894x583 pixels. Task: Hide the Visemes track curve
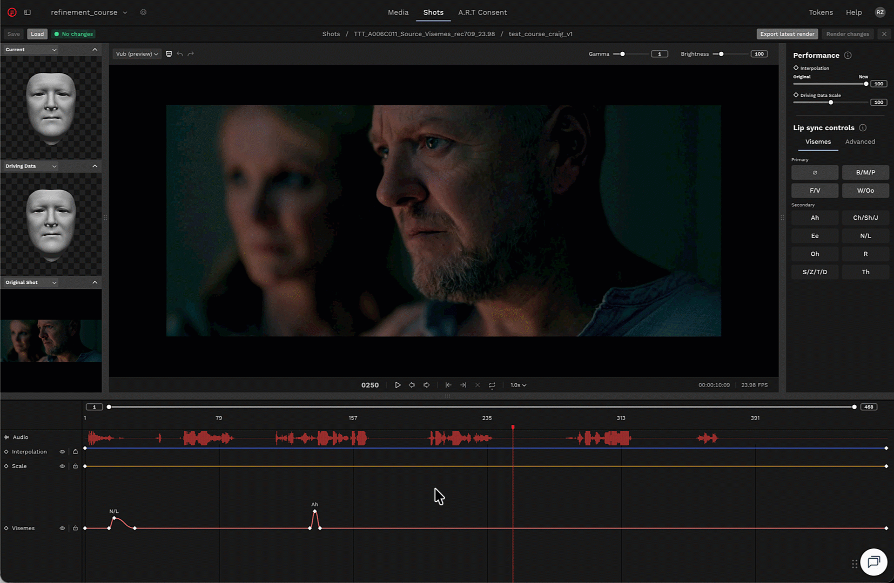click(x=62, y=528)
